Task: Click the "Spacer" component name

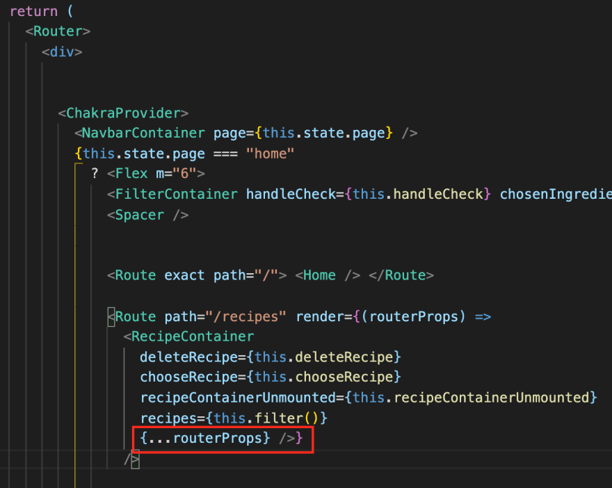Action: click(140, 215)
